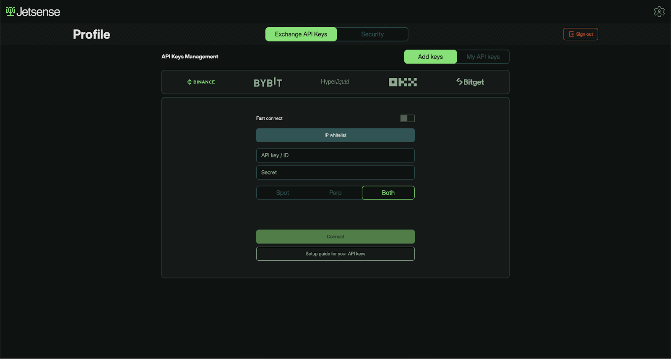This screenshot has width=671, height=359.
Task: Select the Binance exchange logo
Action: tap(201, 82)
